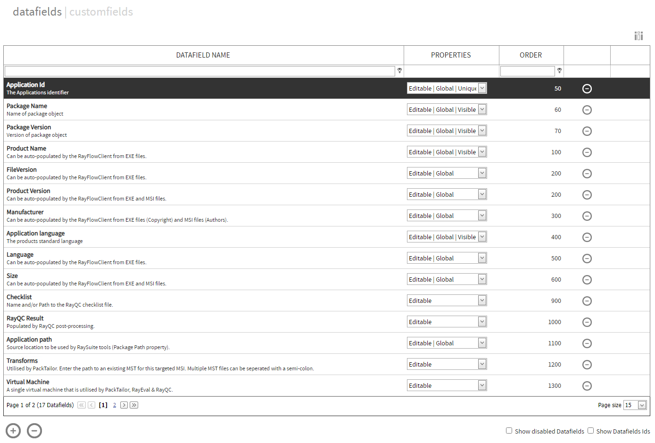
Task: Click the filter icon for the Datafield Name column
Action: tap(399, 71)
